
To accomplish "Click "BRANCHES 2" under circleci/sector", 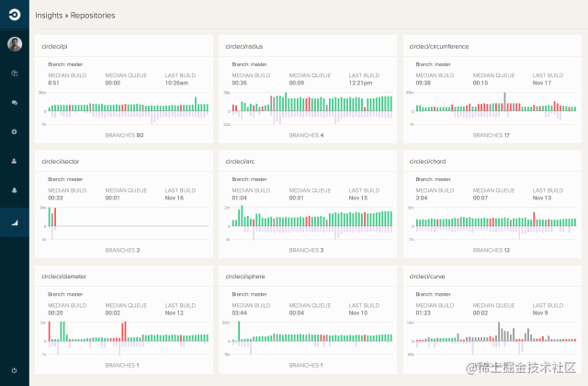I will pos(122,250).
